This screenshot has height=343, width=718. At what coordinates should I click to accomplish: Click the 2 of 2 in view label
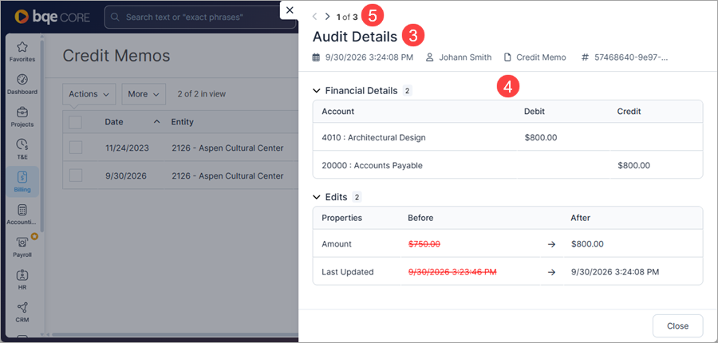tap(202, 94)
